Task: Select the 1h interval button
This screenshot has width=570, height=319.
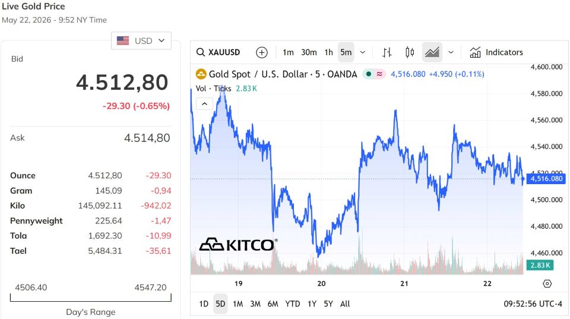Action: tap(328, 52)
